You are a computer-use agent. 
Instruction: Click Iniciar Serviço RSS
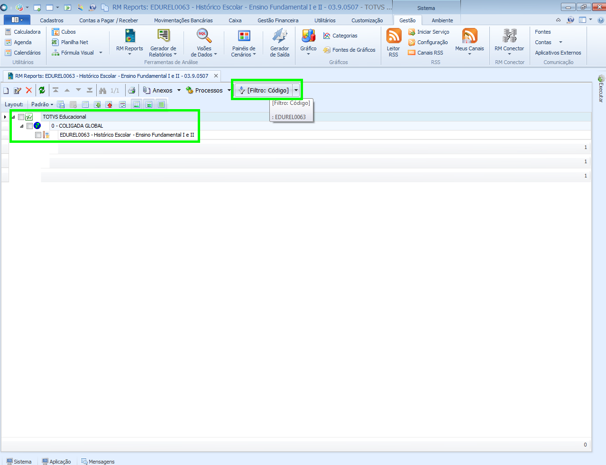tap(429, 32)
